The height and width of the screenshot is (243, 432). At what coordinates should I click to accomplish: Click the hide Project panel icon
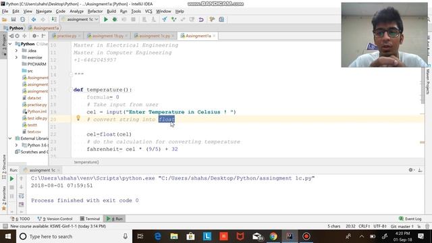click(x=43, y=36)
